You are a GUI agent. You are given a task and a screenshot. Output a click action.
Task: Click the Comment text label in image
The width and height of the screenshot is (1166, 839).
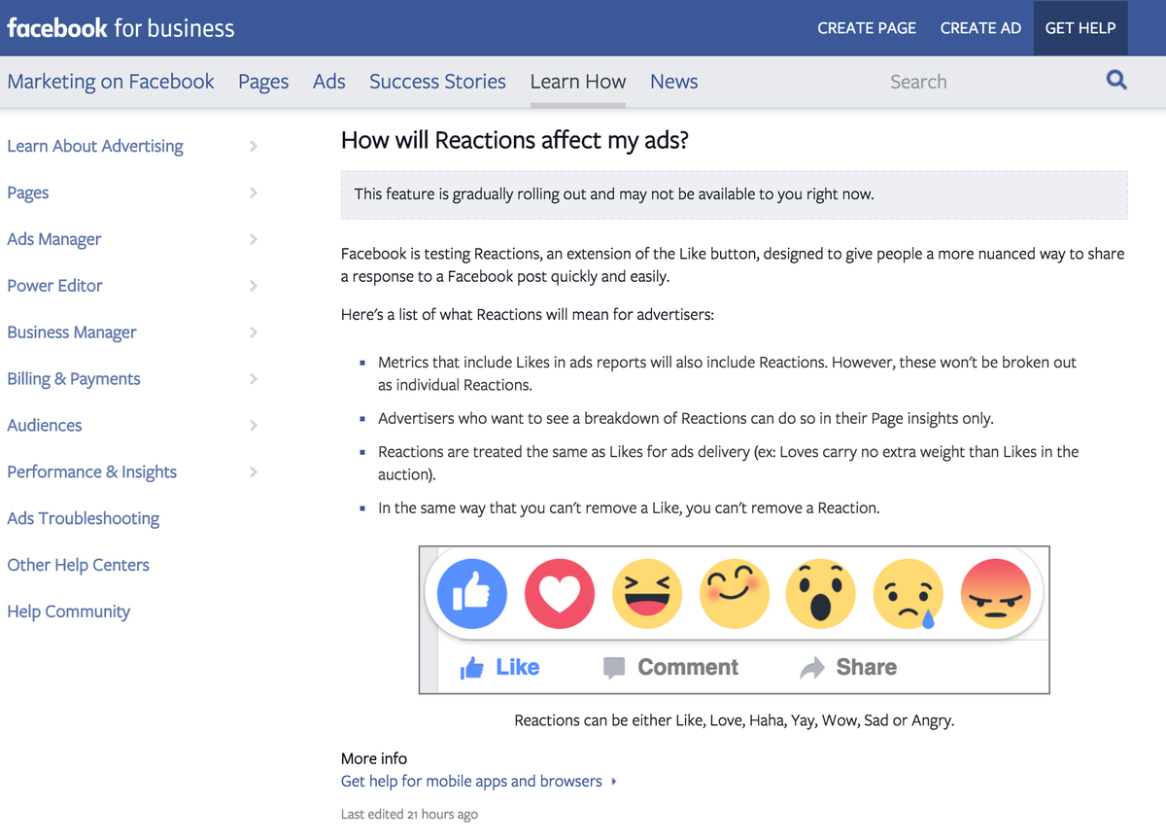tap(688, 667)
